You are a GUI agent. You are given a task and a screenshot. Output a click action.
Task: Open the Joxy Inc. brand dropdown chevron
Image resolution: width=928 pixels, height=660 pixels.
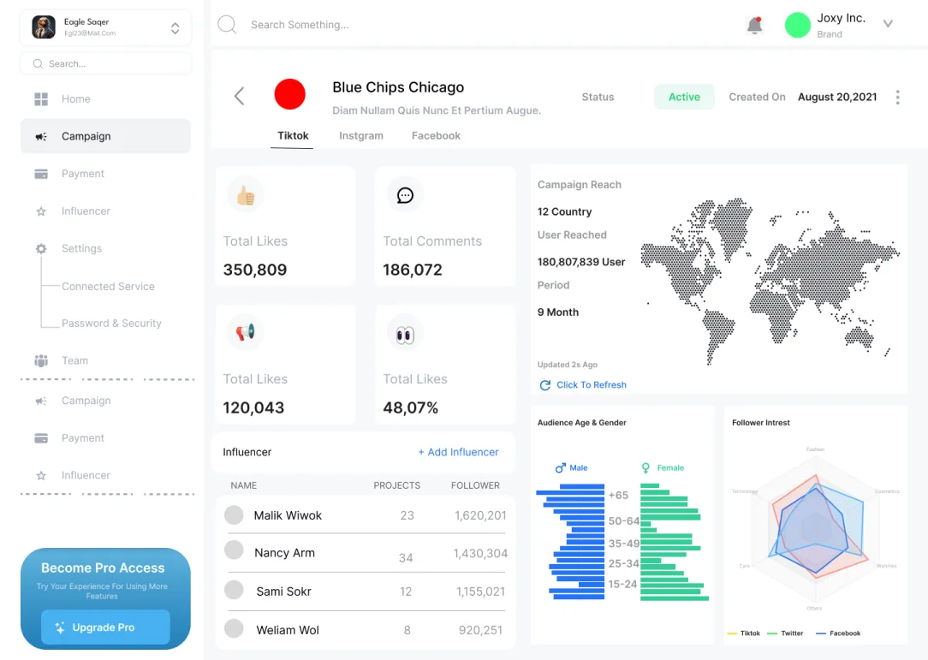[x=888, y=24]
